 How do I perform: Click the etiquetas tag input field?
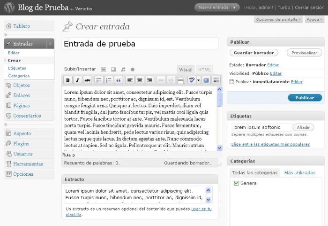pyautogui.click(x=261, y=127)
